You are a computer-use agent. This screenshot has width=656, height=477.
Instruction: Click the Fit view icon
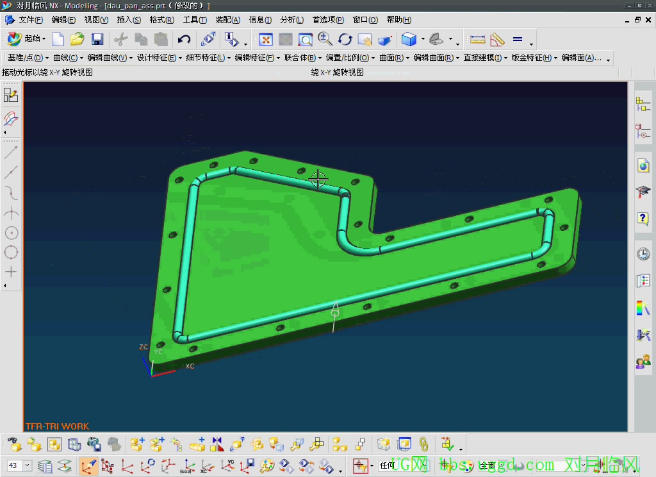click(266, 39)
